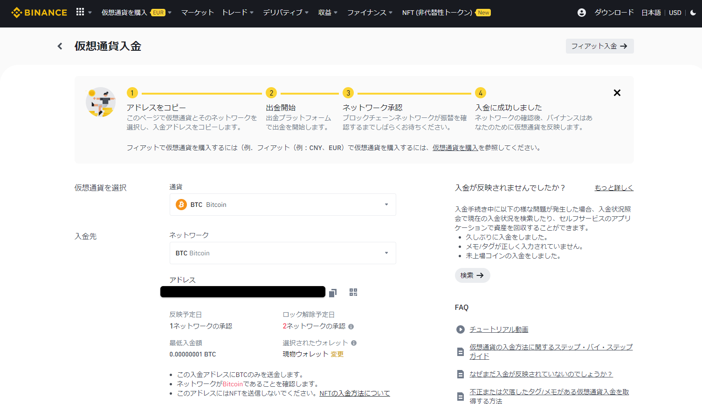Click step 4 circle 入金に成功しました
The image size is (702, 404).
click(481, 93)
